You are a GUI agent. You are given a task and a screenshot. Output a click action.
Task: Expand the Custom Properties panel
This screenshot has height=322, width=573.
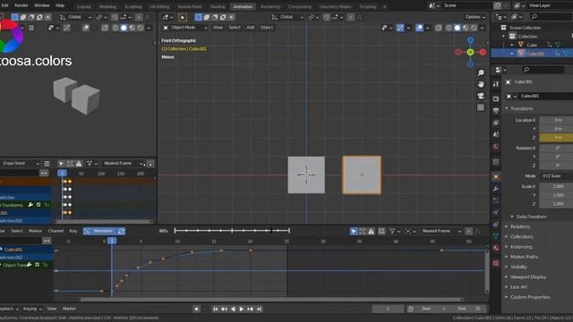point(530,297)
